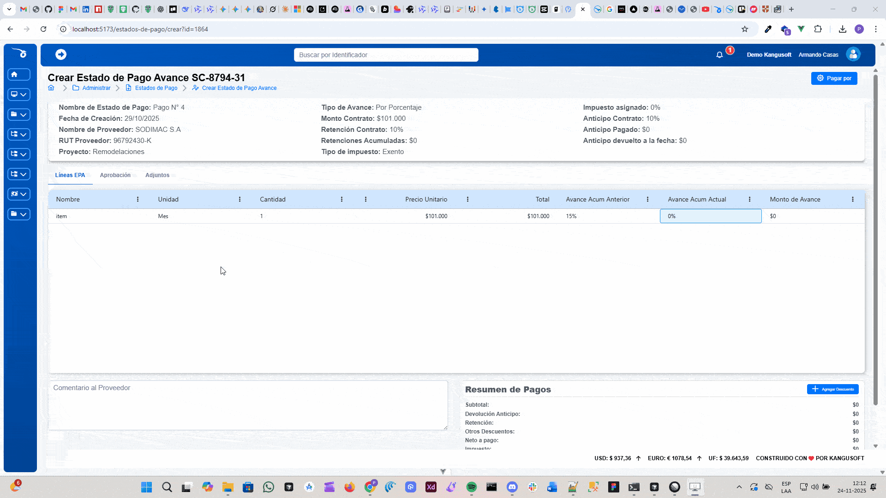This screenshot has height=498, width=886.
Task: Open the Avance Acum Anterior column menu
Action: 647,199
